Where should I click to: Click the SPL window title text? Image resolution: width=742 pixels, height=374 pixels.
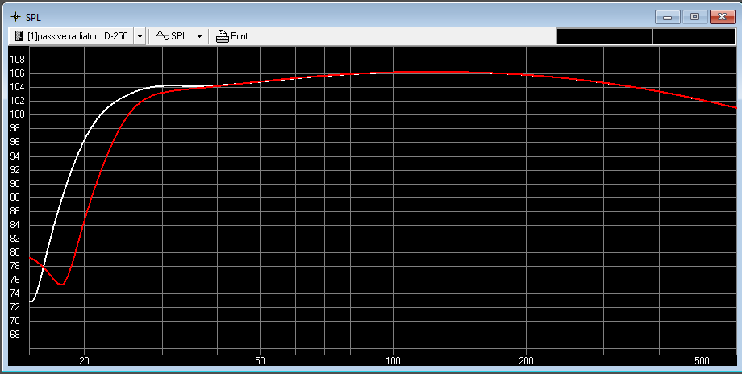coord(33,18)
